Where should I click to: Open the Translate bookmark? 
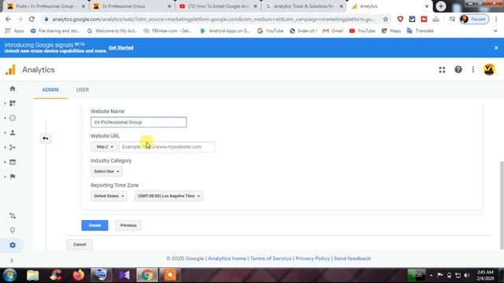point(420,31)
